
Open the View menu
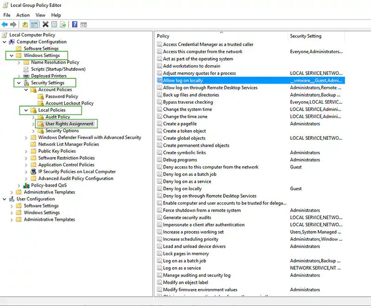tap(40, 15)
